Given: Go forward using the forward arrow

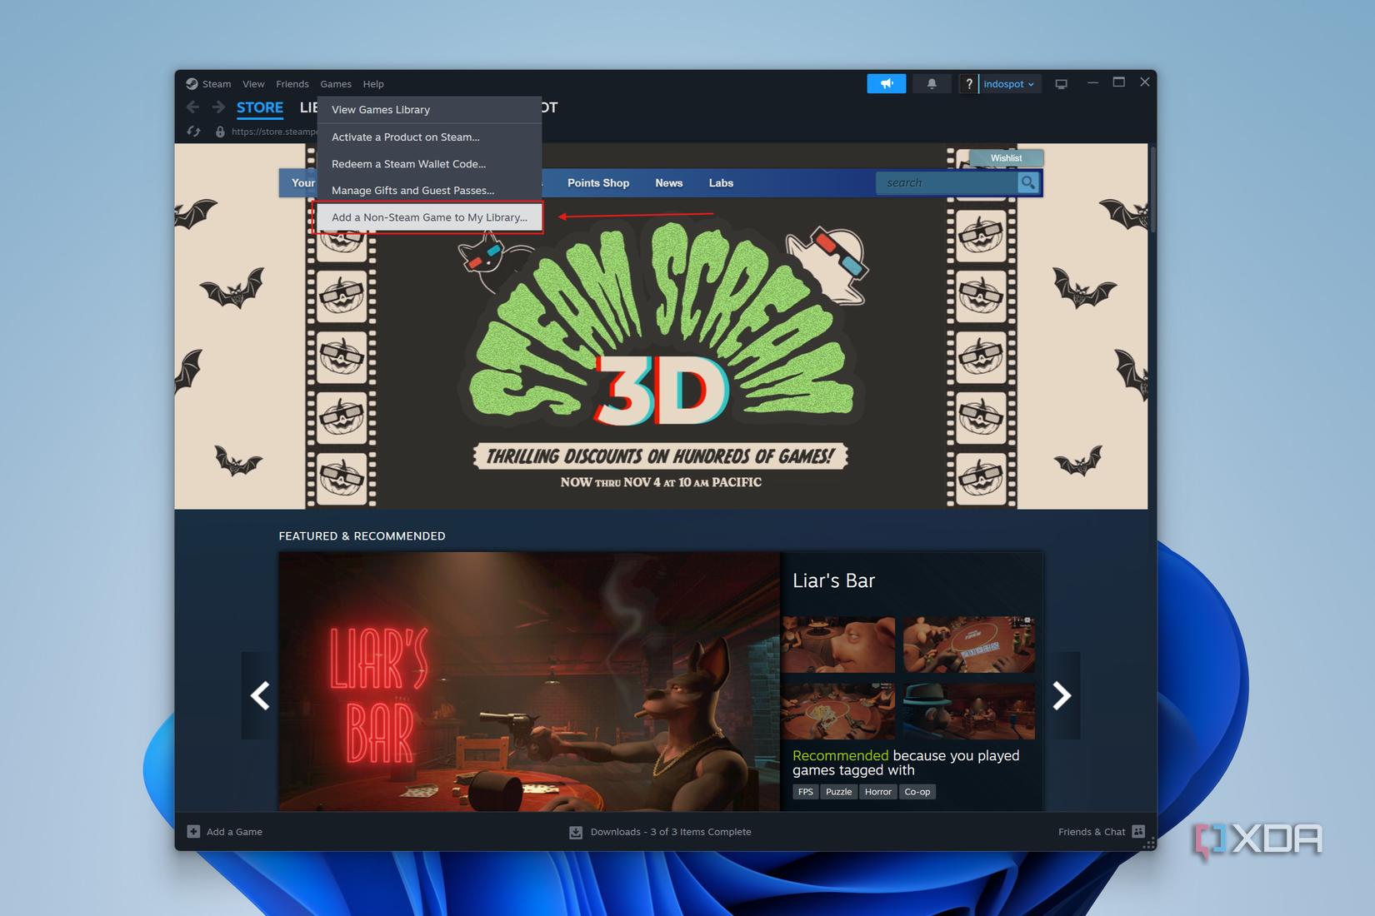Looking at the screenshot, I should pyautogui.click(x=218, y=107).
